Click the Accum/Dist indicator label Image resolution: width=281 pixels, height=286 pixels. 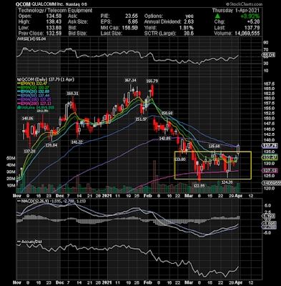[29, 242]
